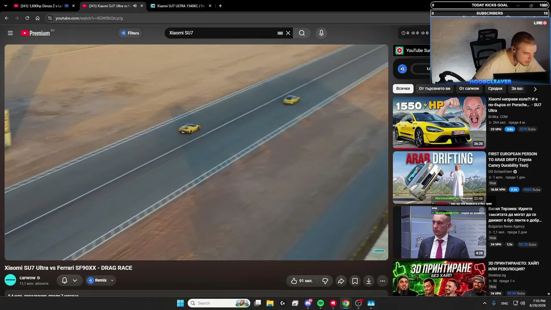Share the video
Viewport: 551px width, 310px height.
[x=341, y=281]
